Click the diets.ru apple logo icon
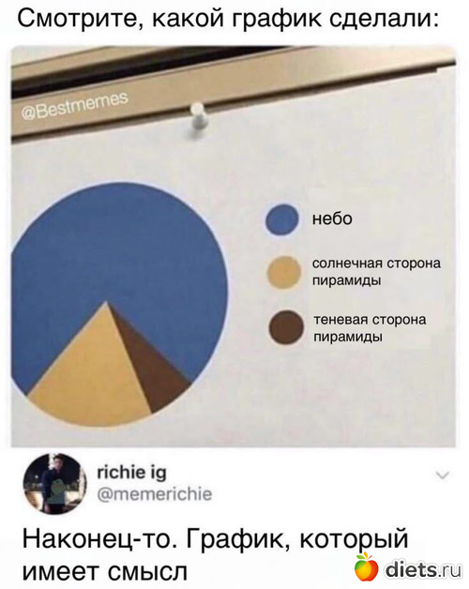The width and height of the screenshot is (469, 589). [366, 566]
